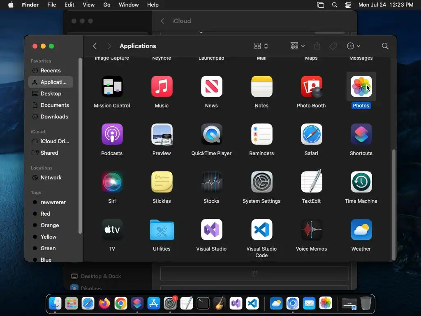This screenshot has height=316, width=421.
Task: Select the TV app icon
Action: pos(112,230)
